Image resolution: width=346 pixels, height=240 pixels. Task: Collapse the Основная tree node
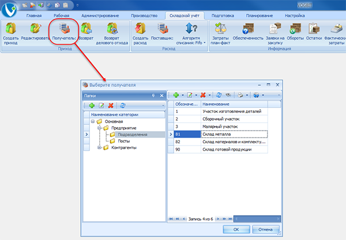[x=92, y=121]
